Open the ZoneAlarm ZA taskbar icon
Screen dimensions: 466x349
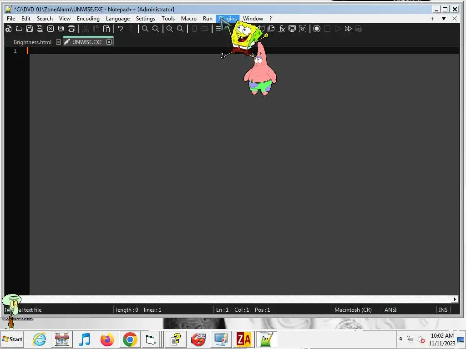[x=243, y=339]
